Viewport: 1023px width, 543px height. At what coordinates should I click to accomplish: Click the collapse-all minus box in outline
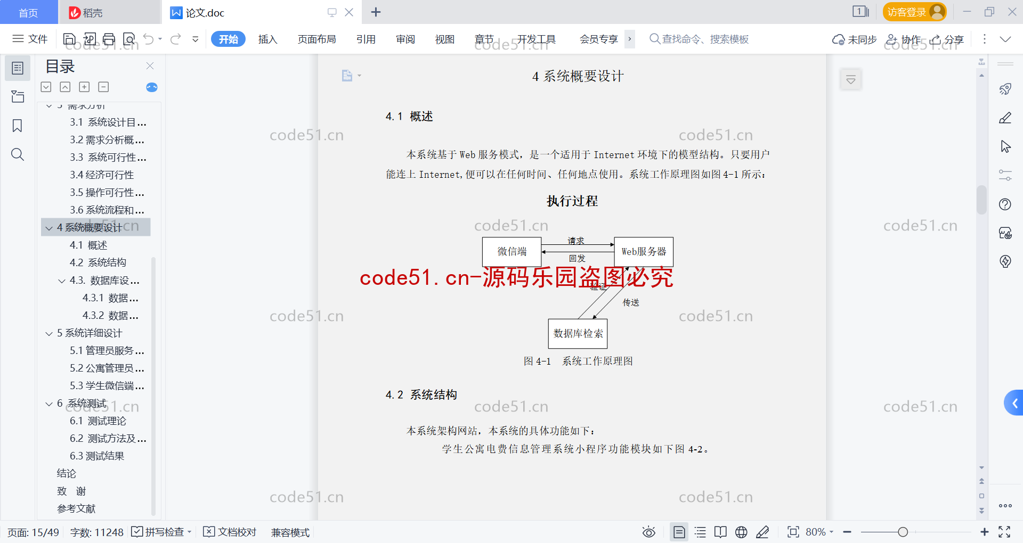104,87
